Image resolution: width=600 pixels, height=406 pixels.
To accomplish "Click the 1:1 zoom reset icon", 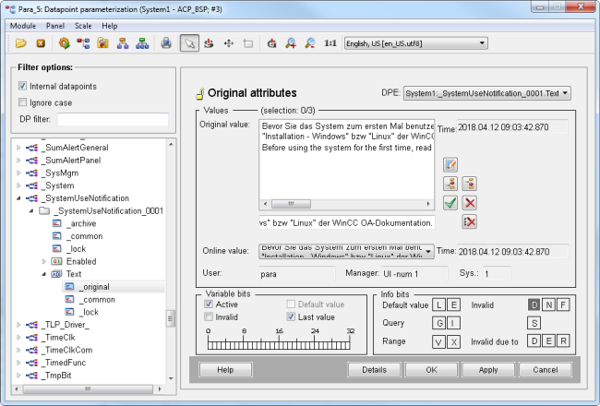I will click(330, 42).
